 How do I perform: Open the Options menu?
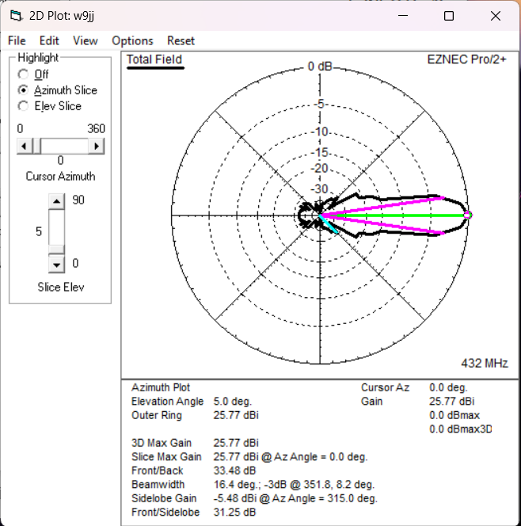(x=132, y=40)
